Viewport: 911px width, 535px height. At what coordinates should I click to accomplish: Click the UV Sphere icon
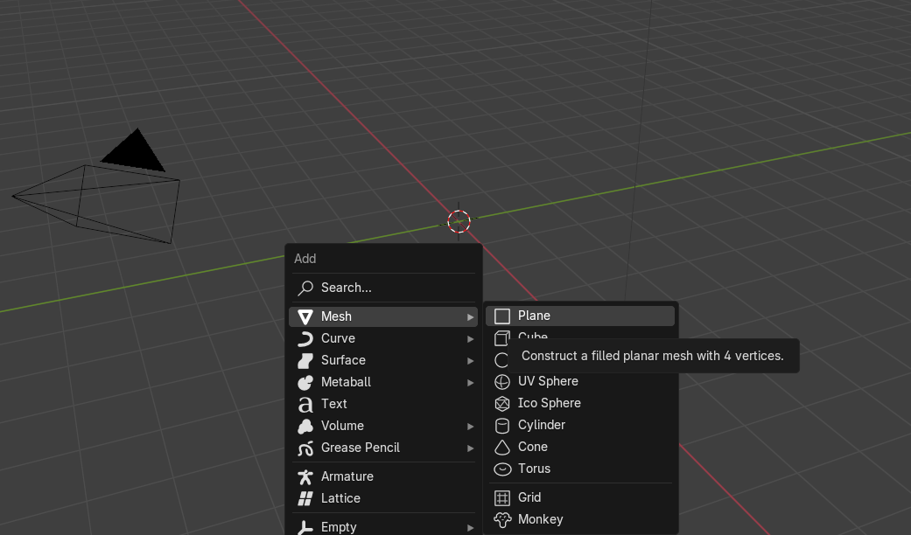[x=502, y=382]
